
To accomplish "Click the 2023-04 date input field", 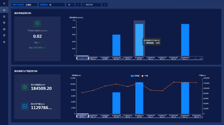I will click(91, 5).
